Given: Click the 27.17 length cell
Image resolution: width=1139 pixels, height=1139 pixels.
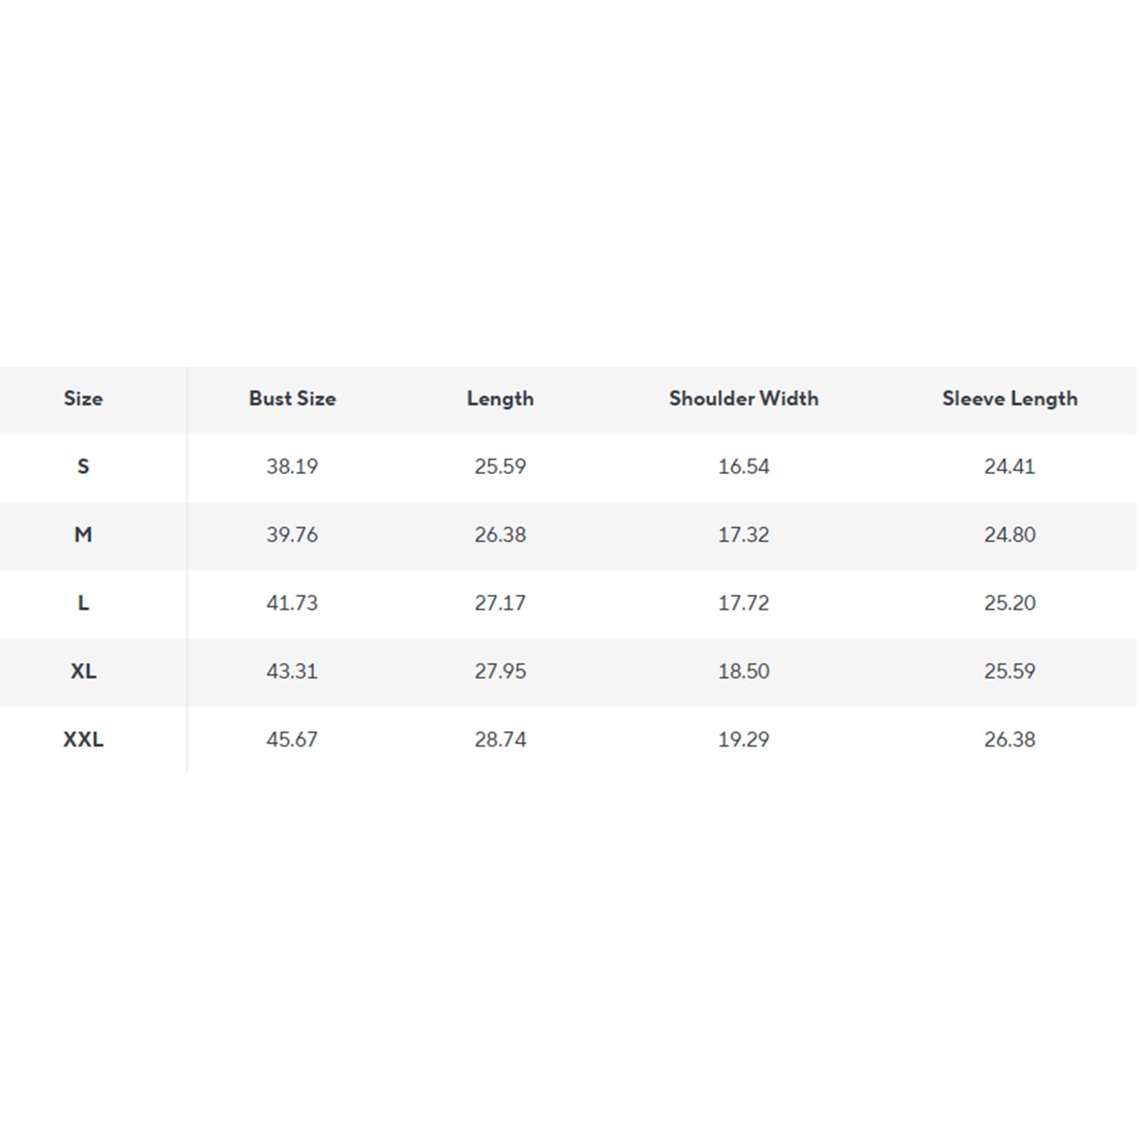Looking at the screenshot, I should pos(500,603).
